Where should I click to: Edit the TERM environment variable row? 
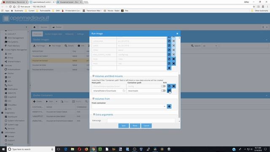[169, 50]
